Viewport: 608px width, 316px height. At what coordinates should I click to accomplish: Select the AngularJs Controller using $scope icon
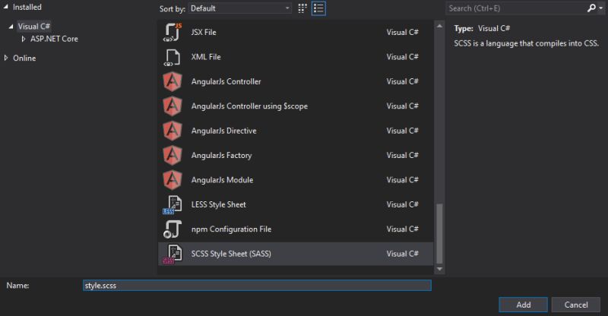coord(173,106)
